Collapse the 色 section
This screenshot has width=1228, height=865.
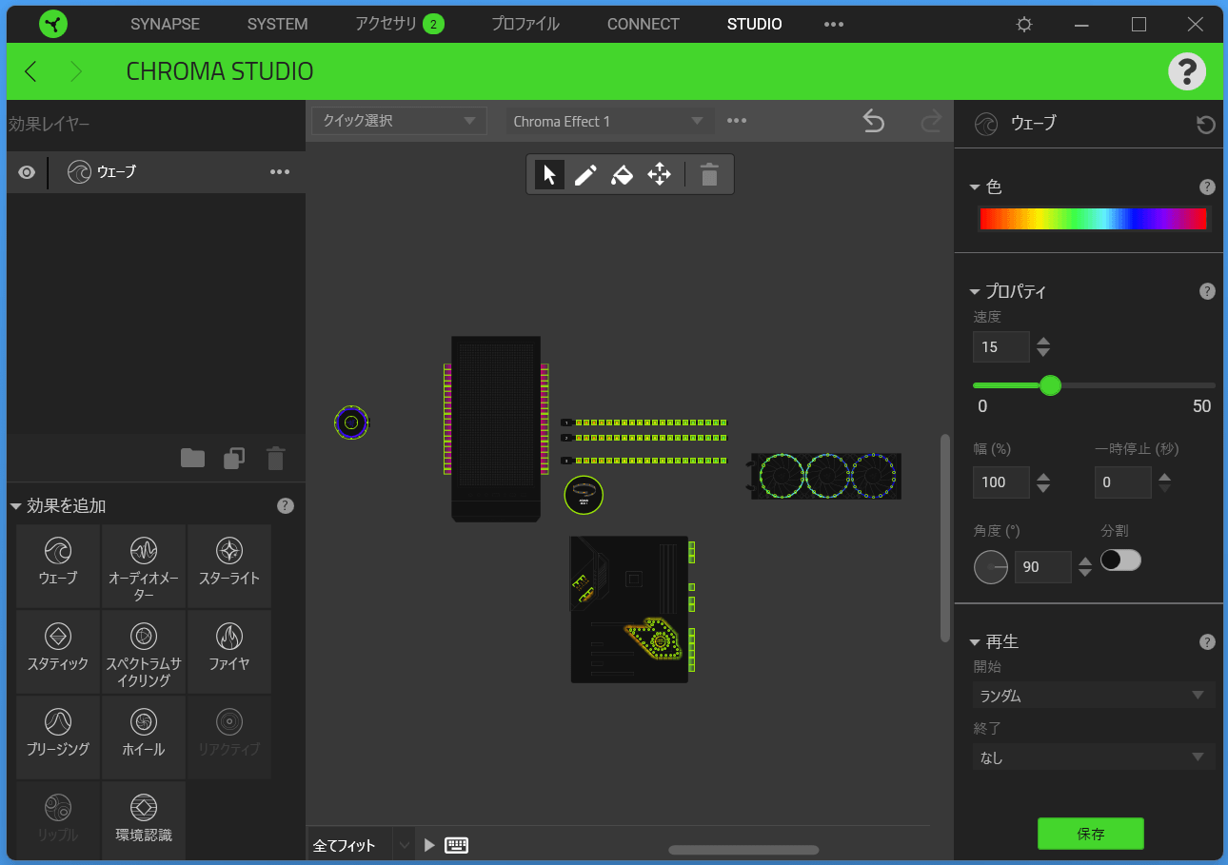pyautogui.click(x=975, y=187)
